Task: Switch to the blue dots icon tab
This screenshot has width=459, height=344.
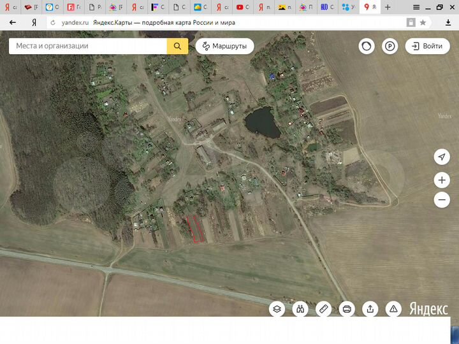Action: [x=349, y=7]
